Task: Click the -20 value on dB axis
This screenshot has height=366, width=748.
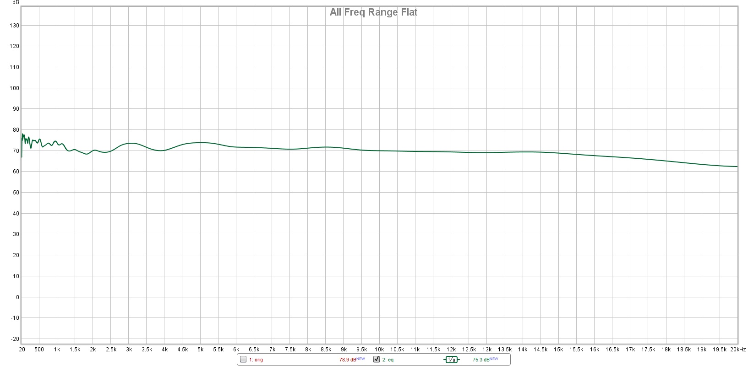Action: tap(15, 339)
